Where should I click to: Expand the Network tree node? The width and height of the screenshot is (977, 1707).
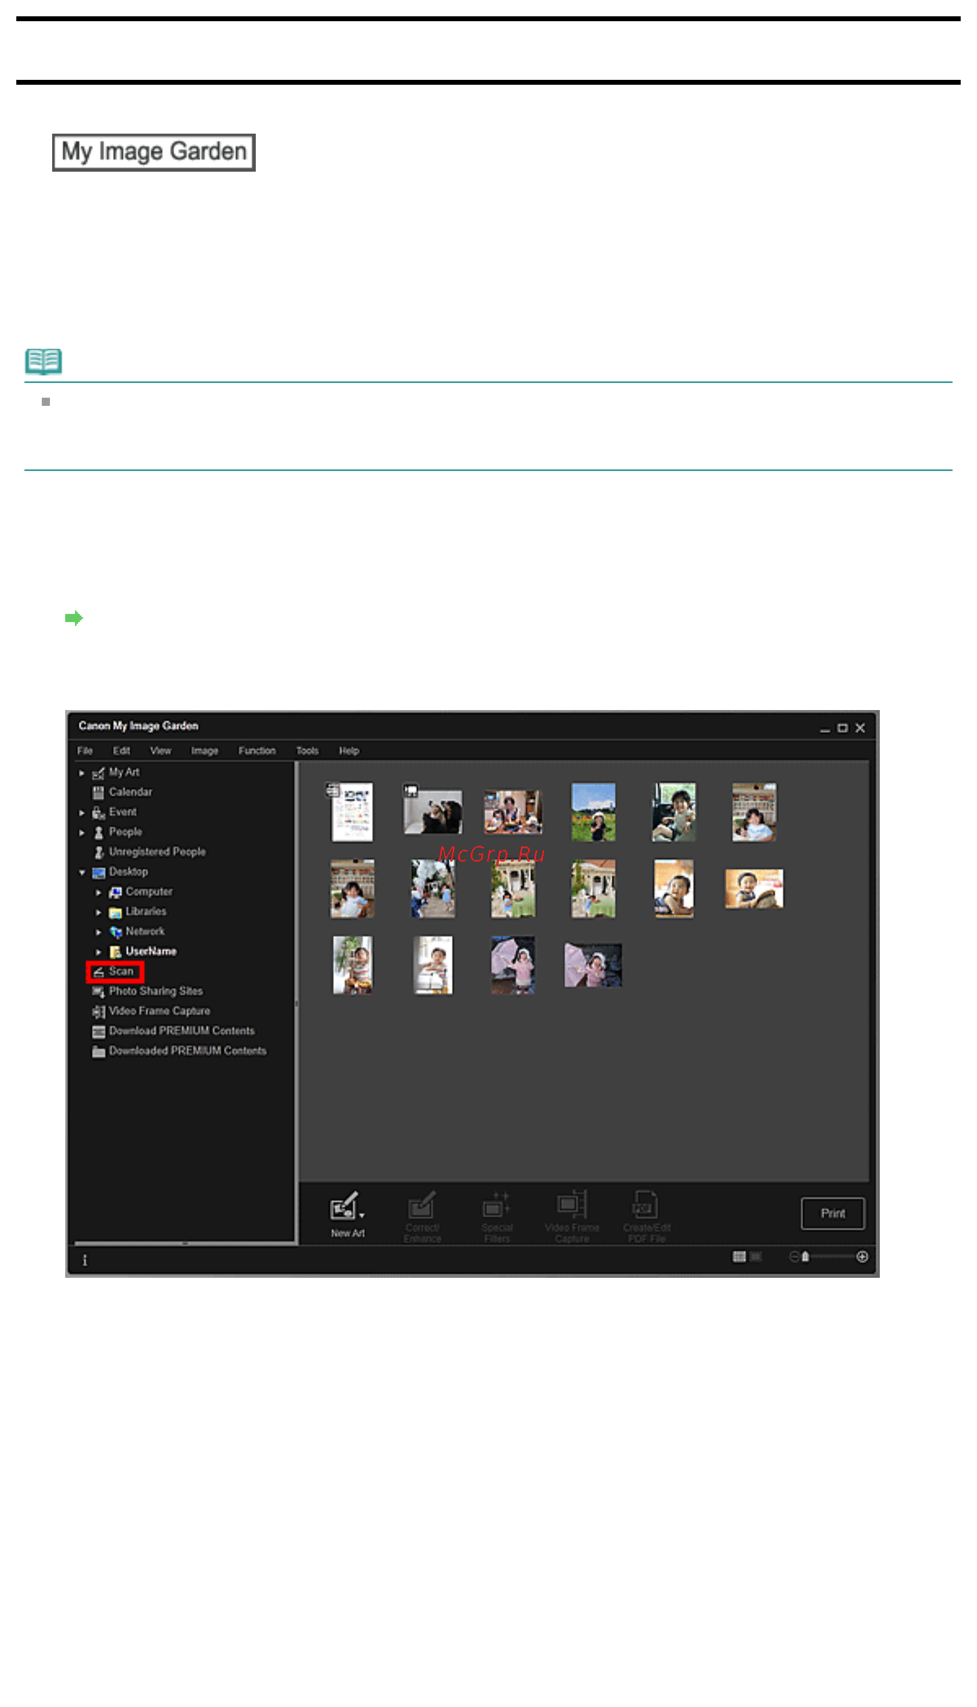pos(99,932)
